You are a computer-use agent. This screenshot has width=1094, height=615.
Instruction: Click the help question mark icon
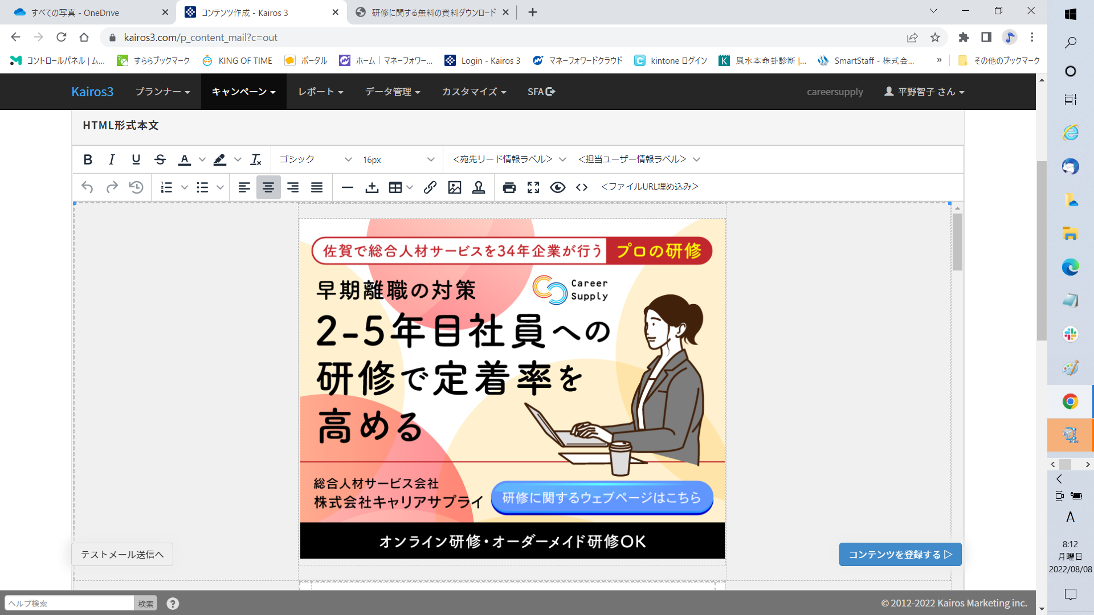click(173, 604)
